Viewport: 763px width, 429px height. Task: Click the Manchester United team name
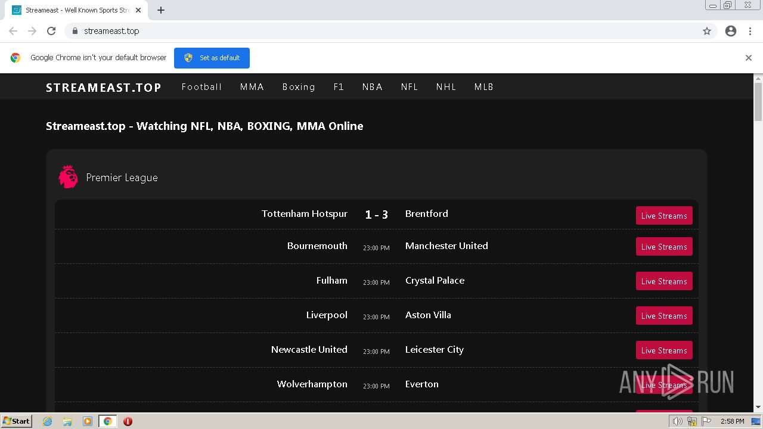446,246
